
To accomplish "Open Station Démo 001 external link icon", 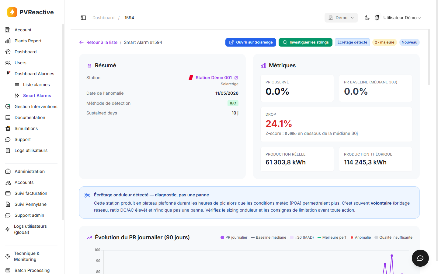I will pos(236,78).
